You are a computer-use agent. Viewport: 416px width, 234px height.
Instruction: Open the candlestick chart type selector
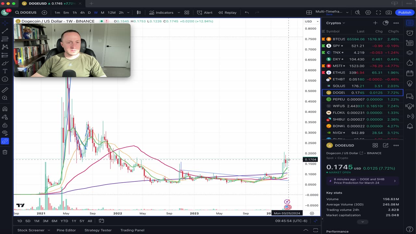(139, 13)
